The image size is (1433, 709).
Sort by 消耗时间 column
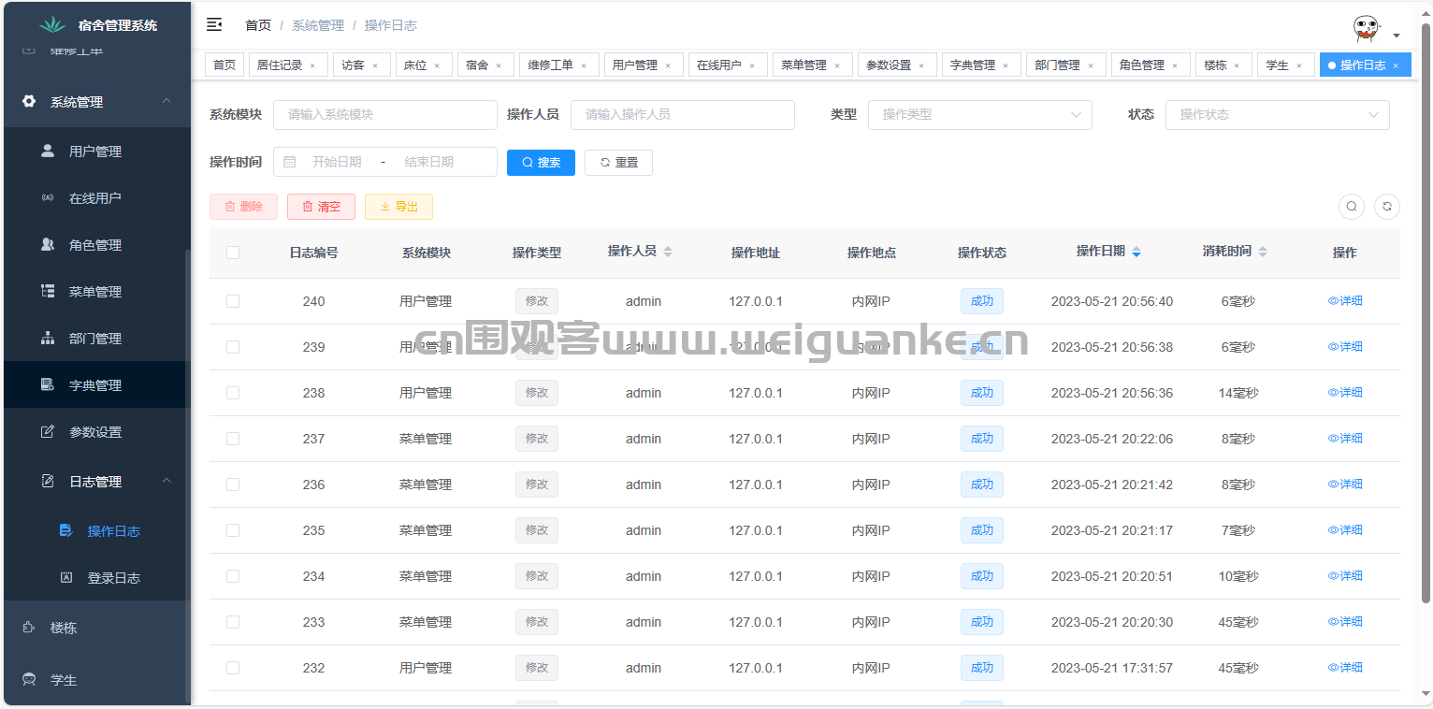click(x=1263, y=252)
